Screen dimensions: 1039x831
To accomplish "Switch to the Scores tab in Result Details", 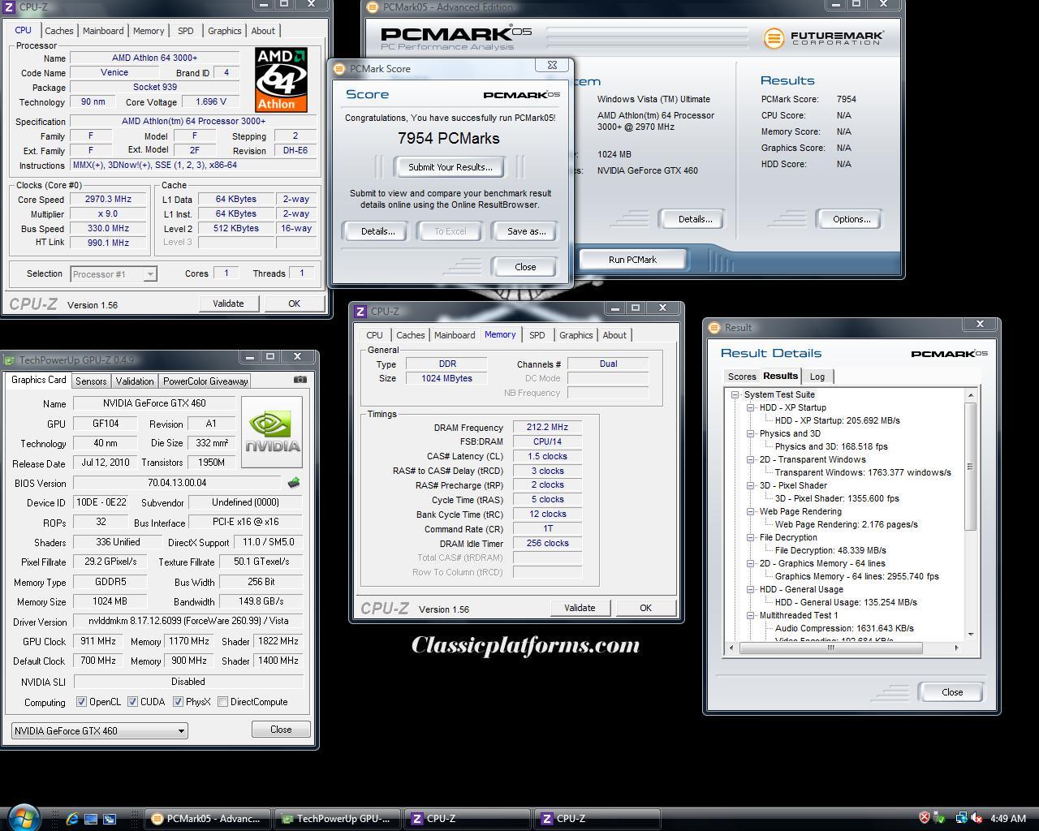I will pos(742,377).
